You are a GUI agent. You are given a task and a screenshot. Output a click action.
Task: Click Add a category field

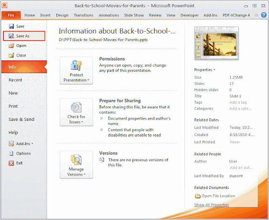[240, 108]
